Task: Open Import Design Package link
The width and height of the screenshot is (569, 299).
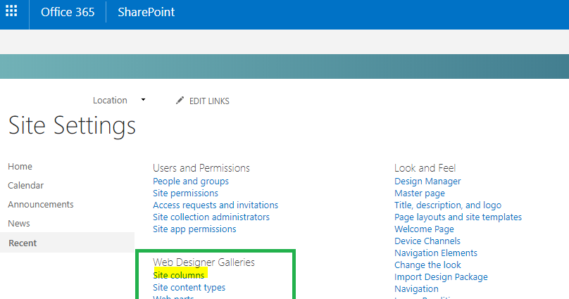Action: [x=441, y=277]
